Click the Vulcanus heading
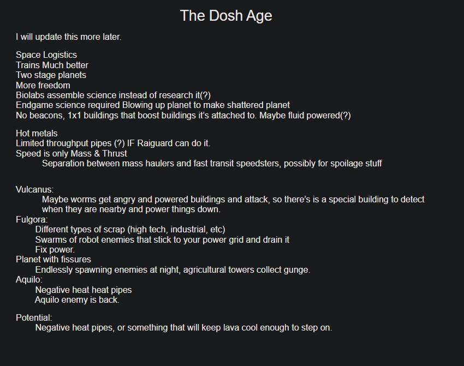Image resolution: width=464 pixels, height=366 pixels. [34, 189]
